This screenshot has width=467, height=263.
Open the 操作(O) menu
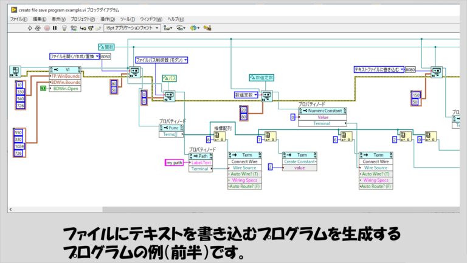tap(108, 19)
